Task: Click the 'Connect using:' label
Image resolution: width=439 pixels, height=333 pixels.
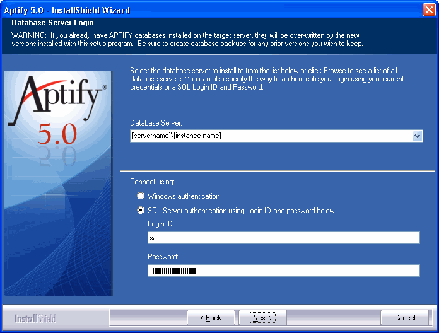Action: [152, 182]
